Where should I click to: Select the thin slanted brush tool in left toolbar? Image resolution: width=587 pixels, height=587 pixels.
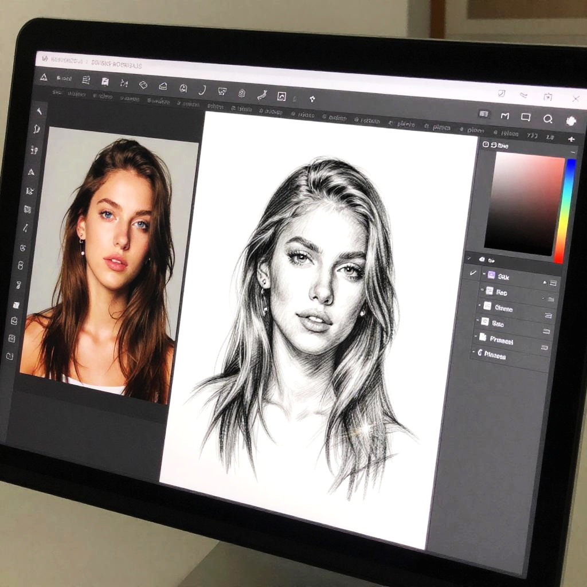pyautogui.click(x=26, y=228)
